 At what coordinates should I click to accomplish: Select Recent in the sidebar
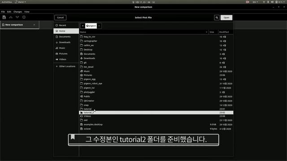(66, 25)
